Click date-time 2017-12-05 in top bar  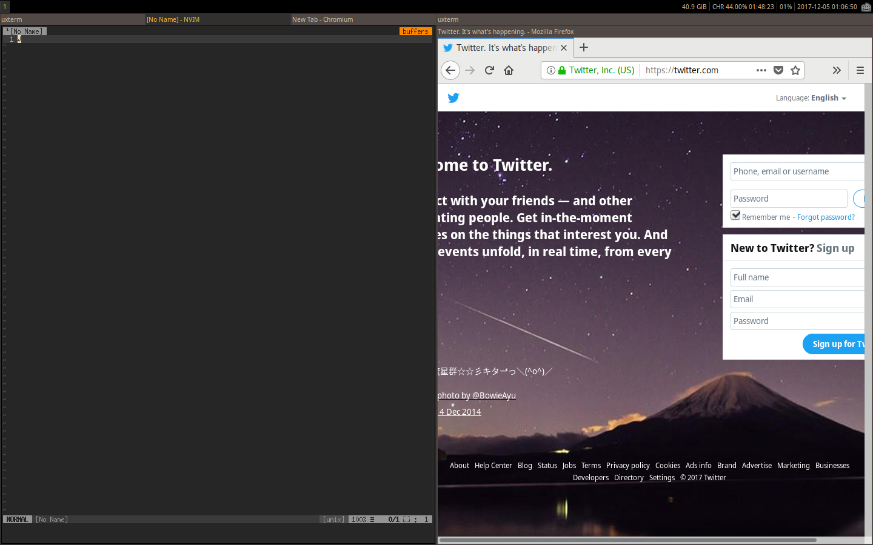(x=827, y=7)
